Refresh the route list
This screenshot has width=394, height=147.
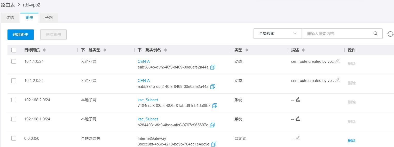[390, 34]
